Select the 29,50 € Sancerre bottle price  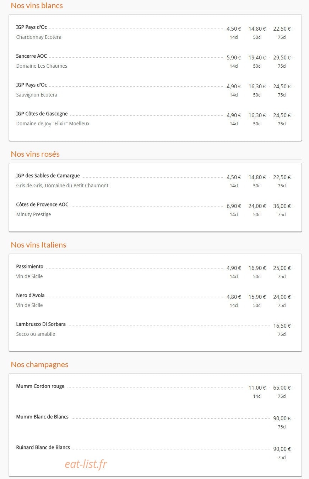coord(282,58)
